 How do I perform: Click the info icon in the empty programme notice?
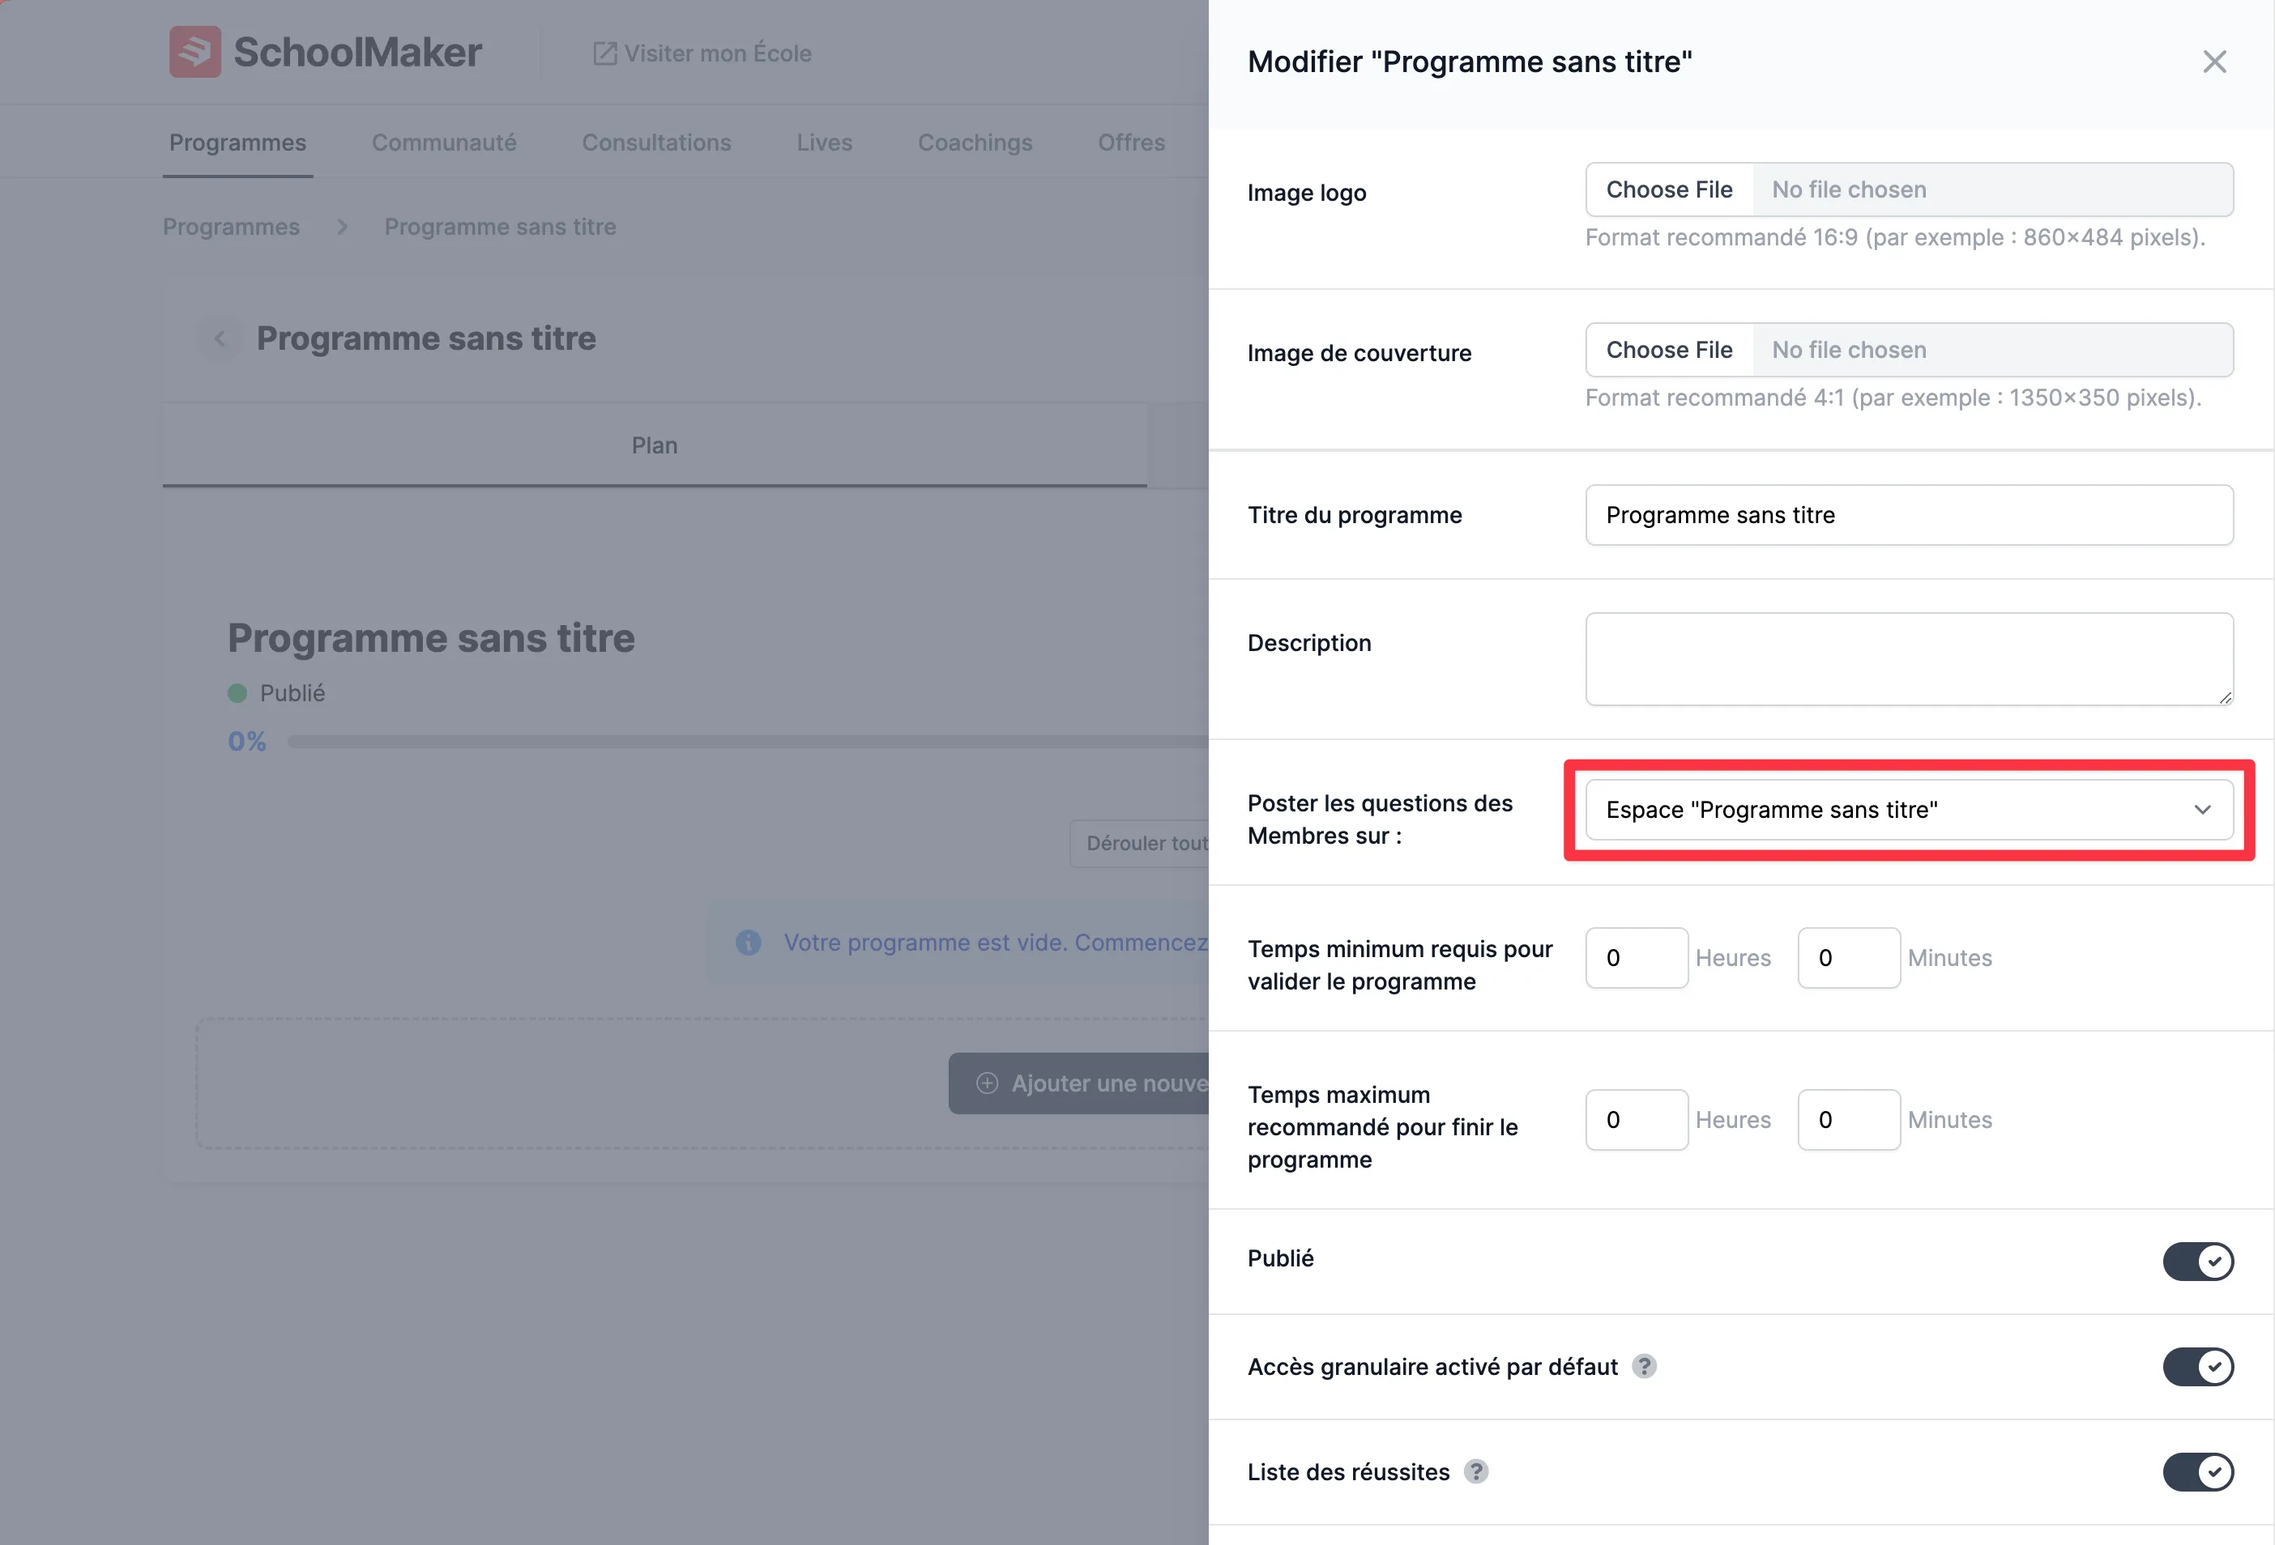click(x=748, y=943)
